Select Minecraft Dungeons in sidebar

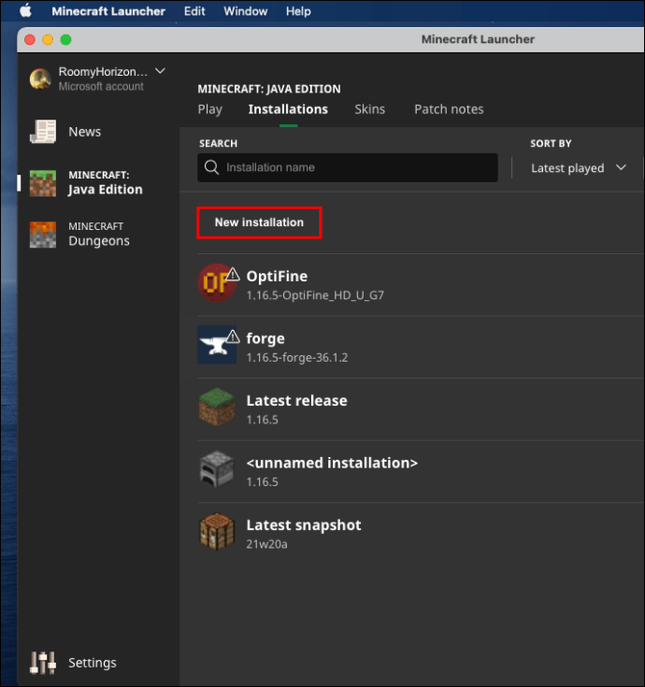click(x=99, y=234)
